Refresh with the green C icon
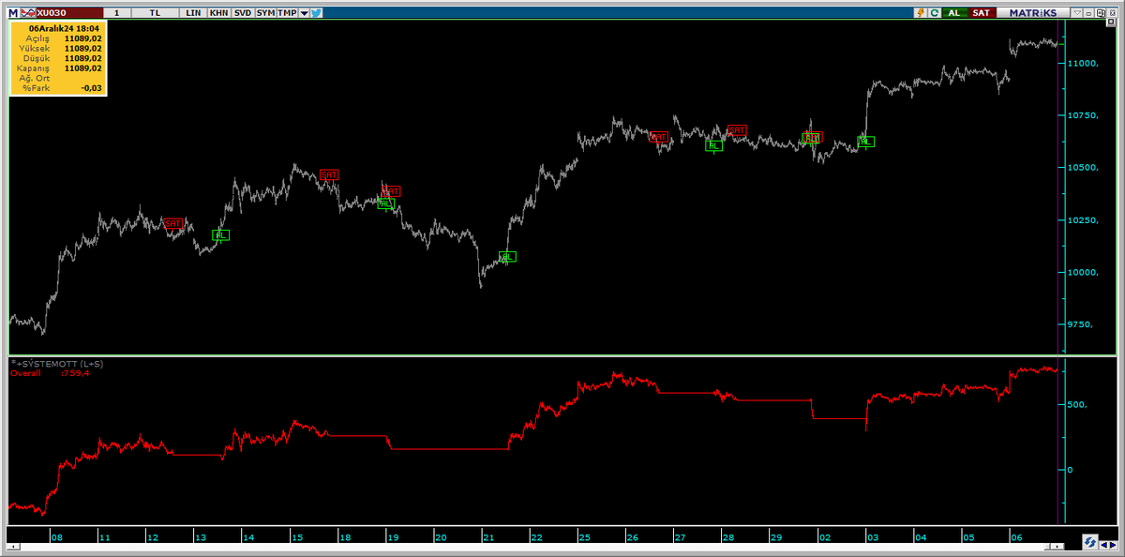 [935, 13]
